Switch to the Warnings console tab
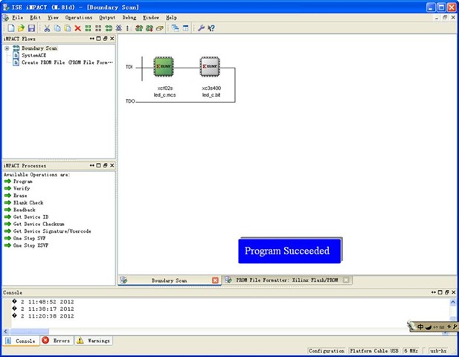459x357 pixels. [x=93, y=341]
